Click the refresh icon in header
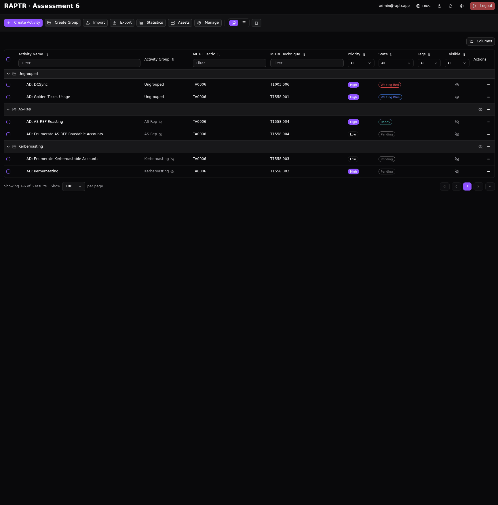This screenshot has height=505, width=498. pos(451,6)
